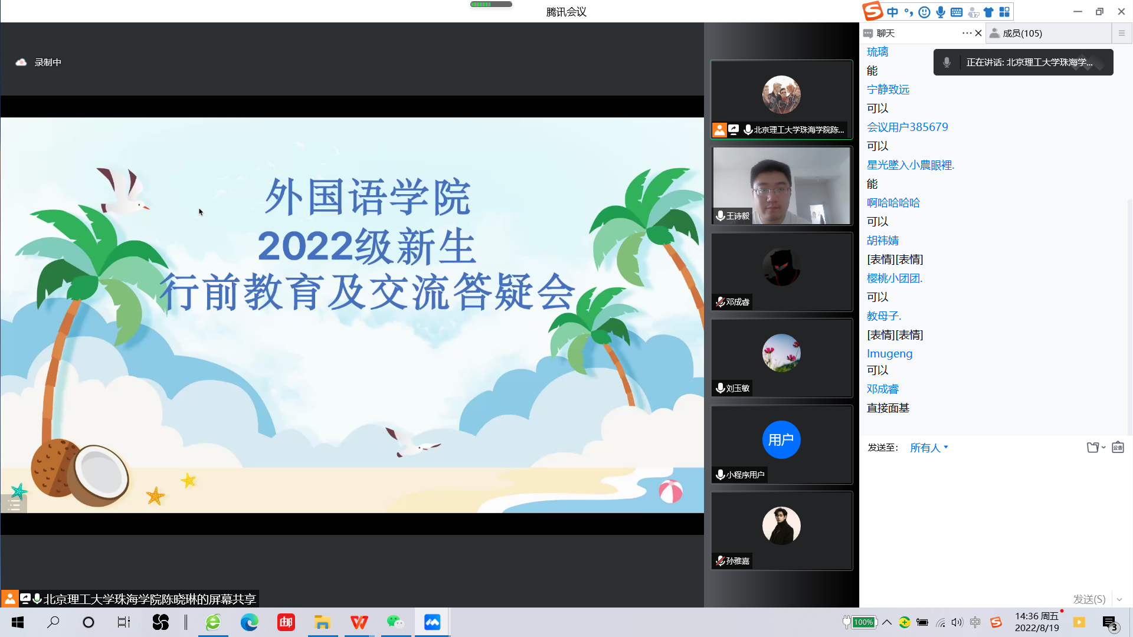Open WPS Office from taskbar
The image size is (1133, 637).
click(359, 622)
